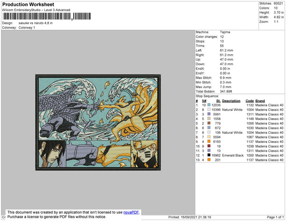Click the barcode under the worksheet title
The height and width of the screenshot is (221, 286).
coord(47,16)
